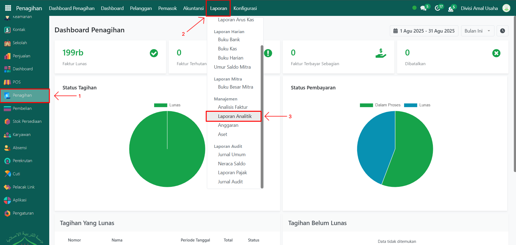Go to Karyawan module in sidebar

(22, 135)
